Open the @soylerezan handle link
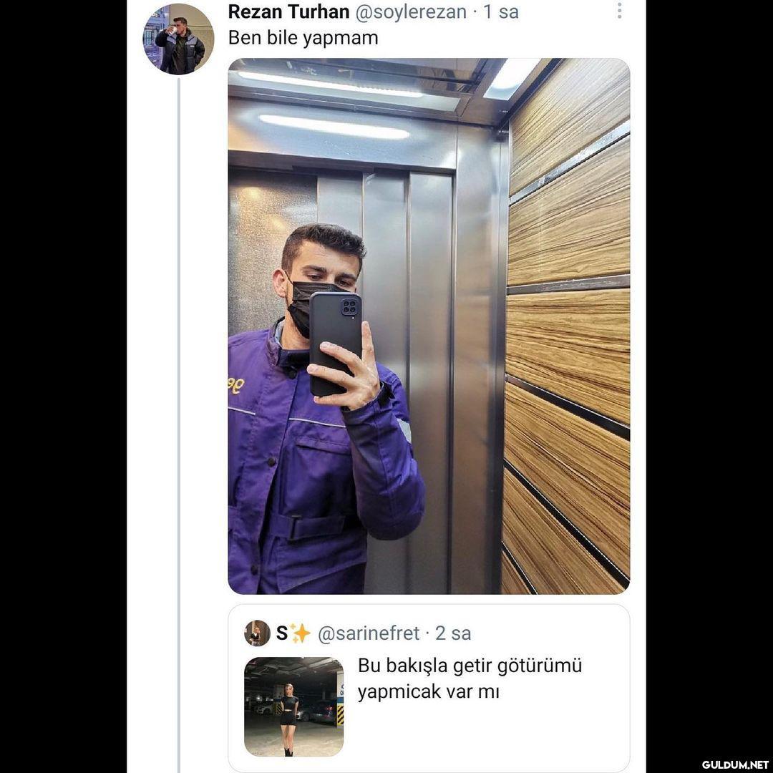 [412, 11]
